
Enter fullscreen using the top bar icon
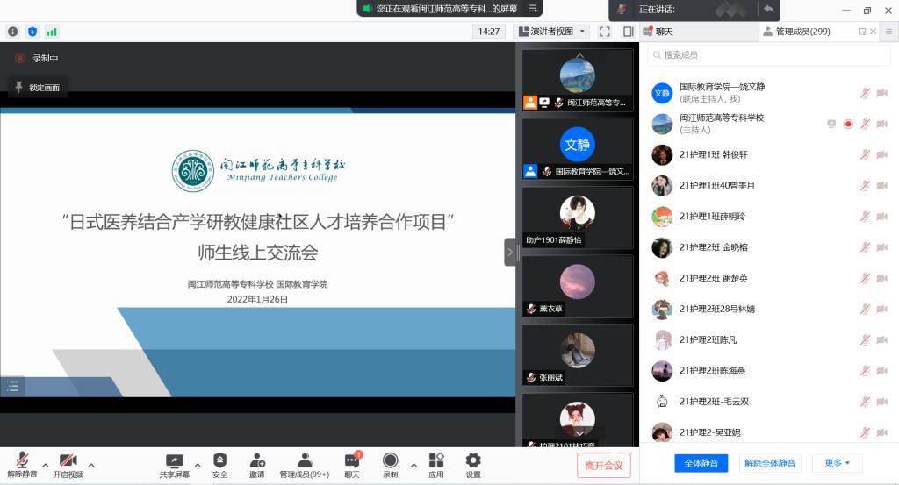coord(604,32)
